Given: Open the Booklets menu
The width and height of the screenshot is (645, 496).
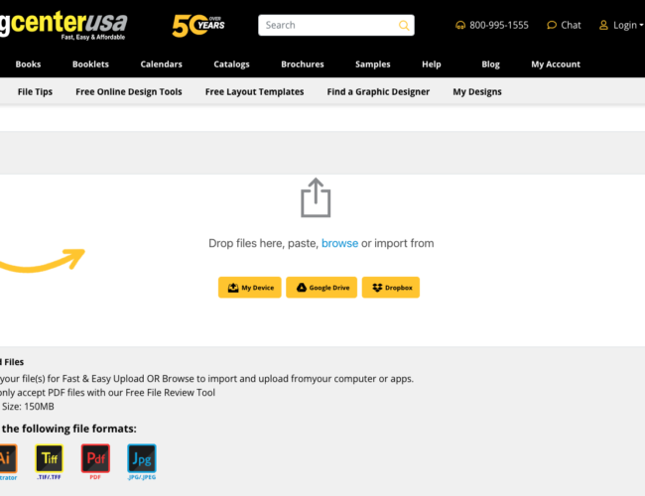Looking at the screenshot, I should point(90,64).
